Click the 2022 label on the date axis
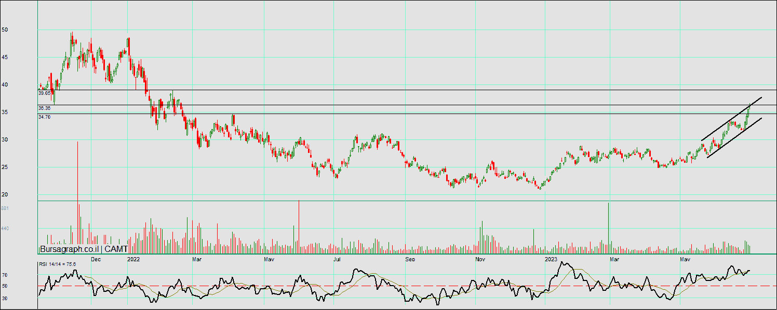Viewport: 777px width, 310px height. [134, 258]
